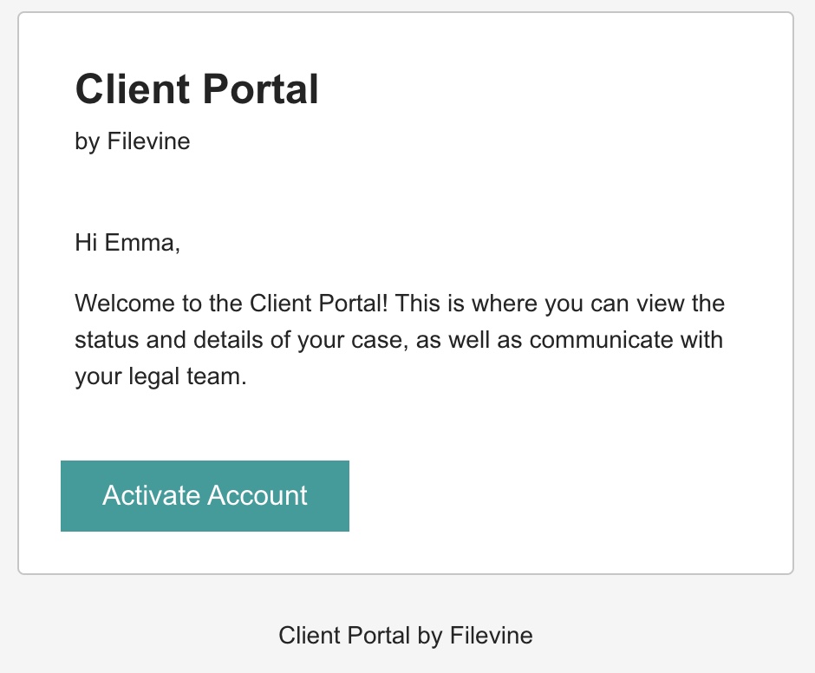The width and height of the screenshot is (815, 673).
Task: Click the word "Activate" on the teal button
Action: click(x=152, y=495)
